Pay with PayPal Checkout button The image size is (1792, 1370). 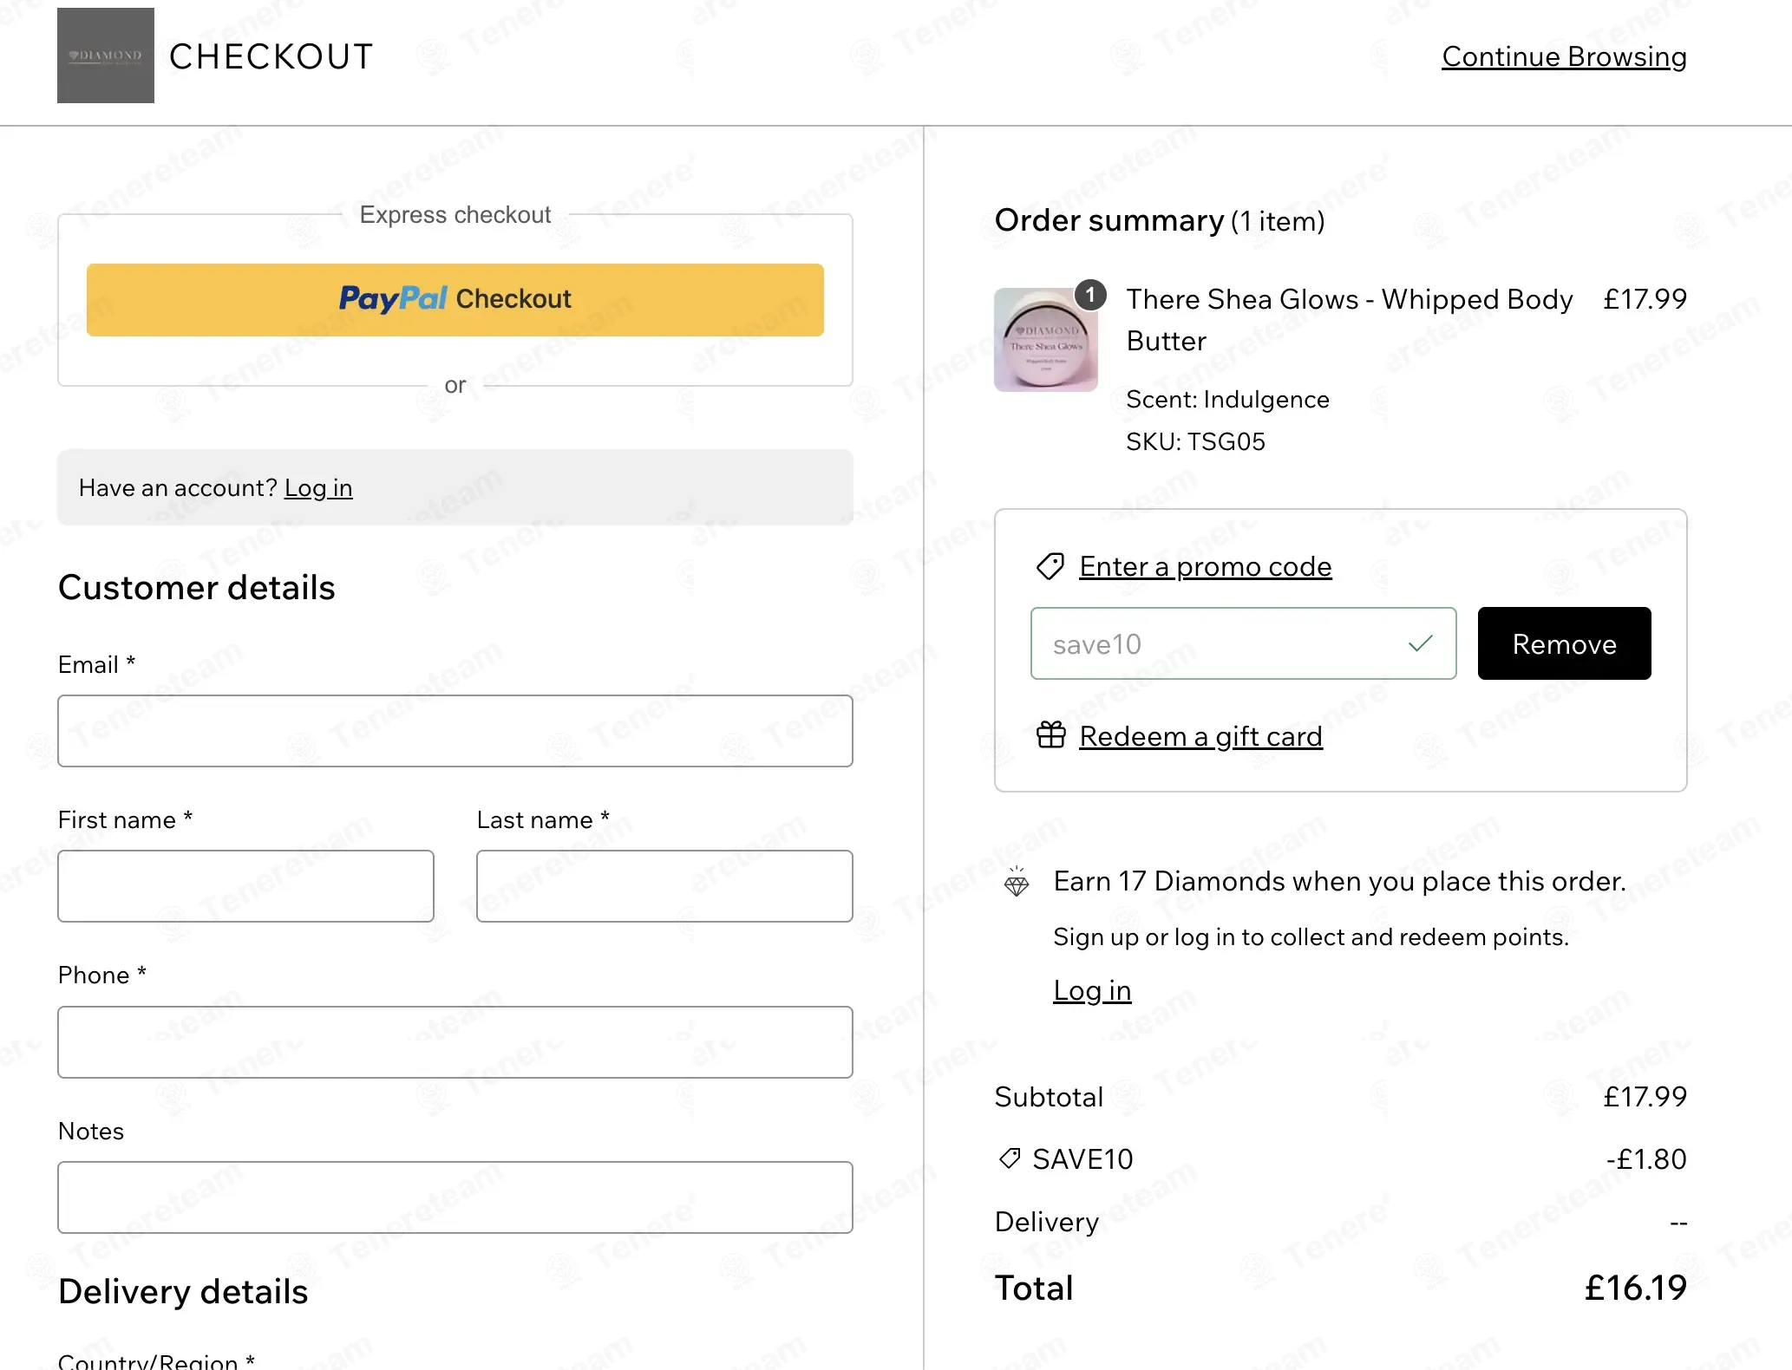[x=455, y=300]
